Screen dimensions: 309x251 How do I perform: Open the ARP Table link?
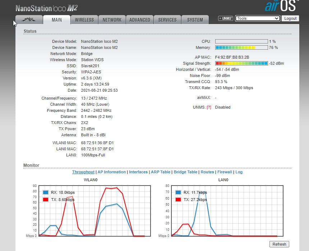pos(161,172)
